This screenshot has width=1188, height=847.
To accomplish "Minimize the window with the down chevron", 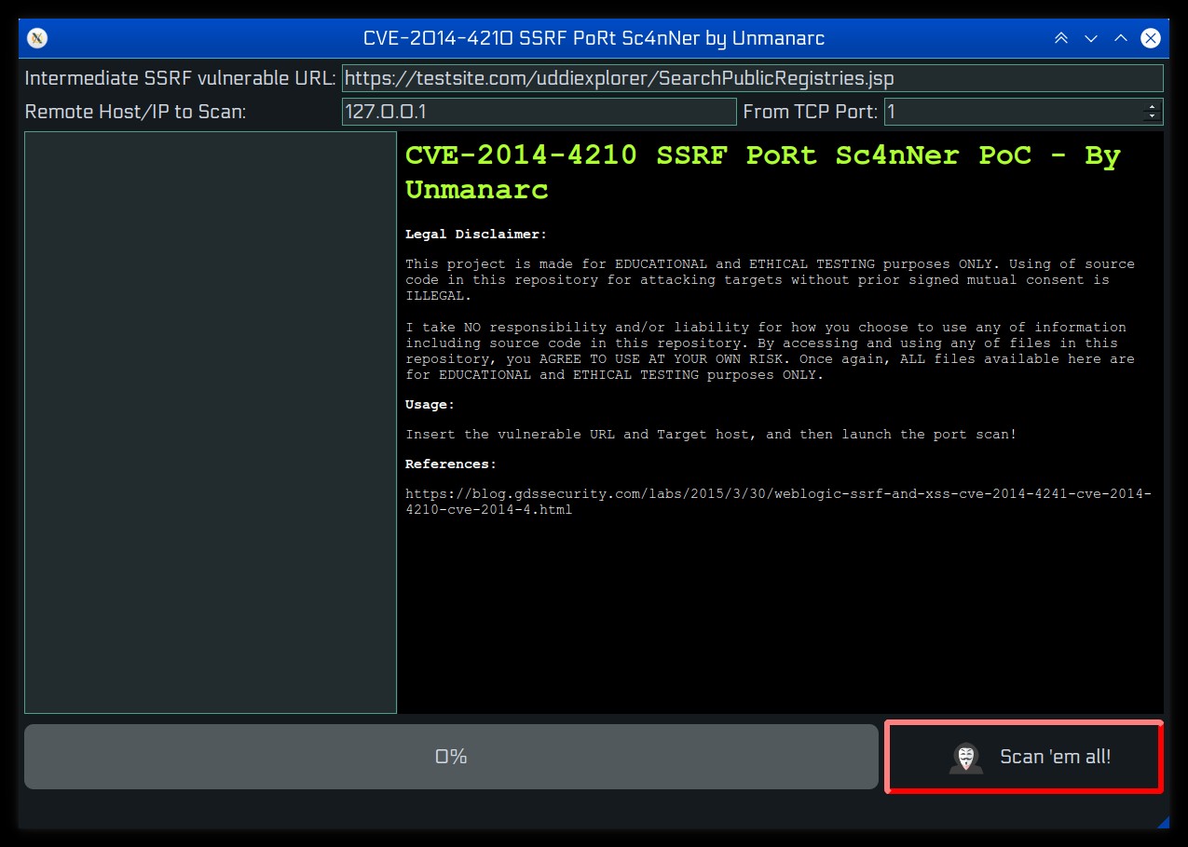I will pos(1091,38).
